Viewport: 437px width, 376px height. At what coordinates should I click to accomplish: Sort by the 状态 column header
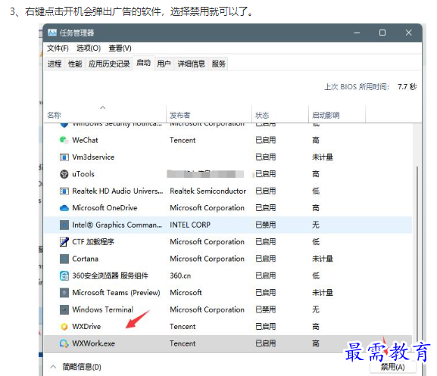pyautogui.click(x=262, y=115)
